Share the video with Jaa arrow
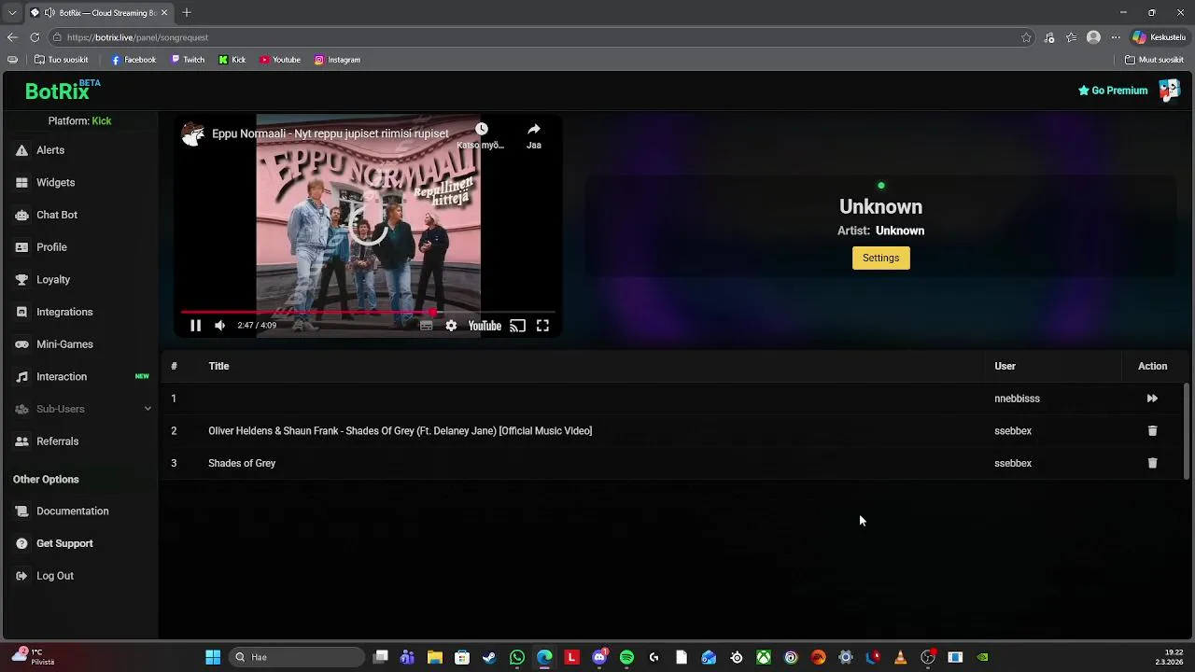Viewport: 1195px width, 672px height. click(533, 130)
